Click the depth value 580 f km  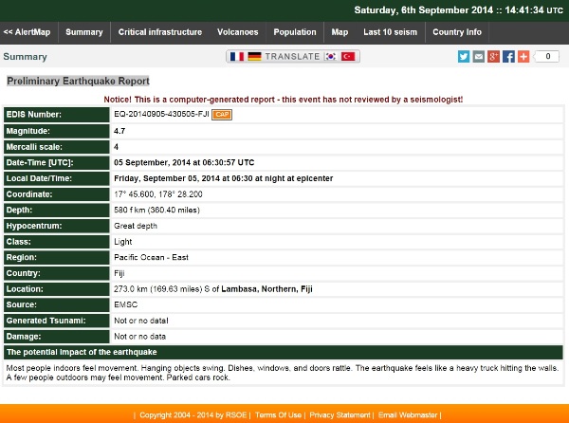click(x=156, y=210)
